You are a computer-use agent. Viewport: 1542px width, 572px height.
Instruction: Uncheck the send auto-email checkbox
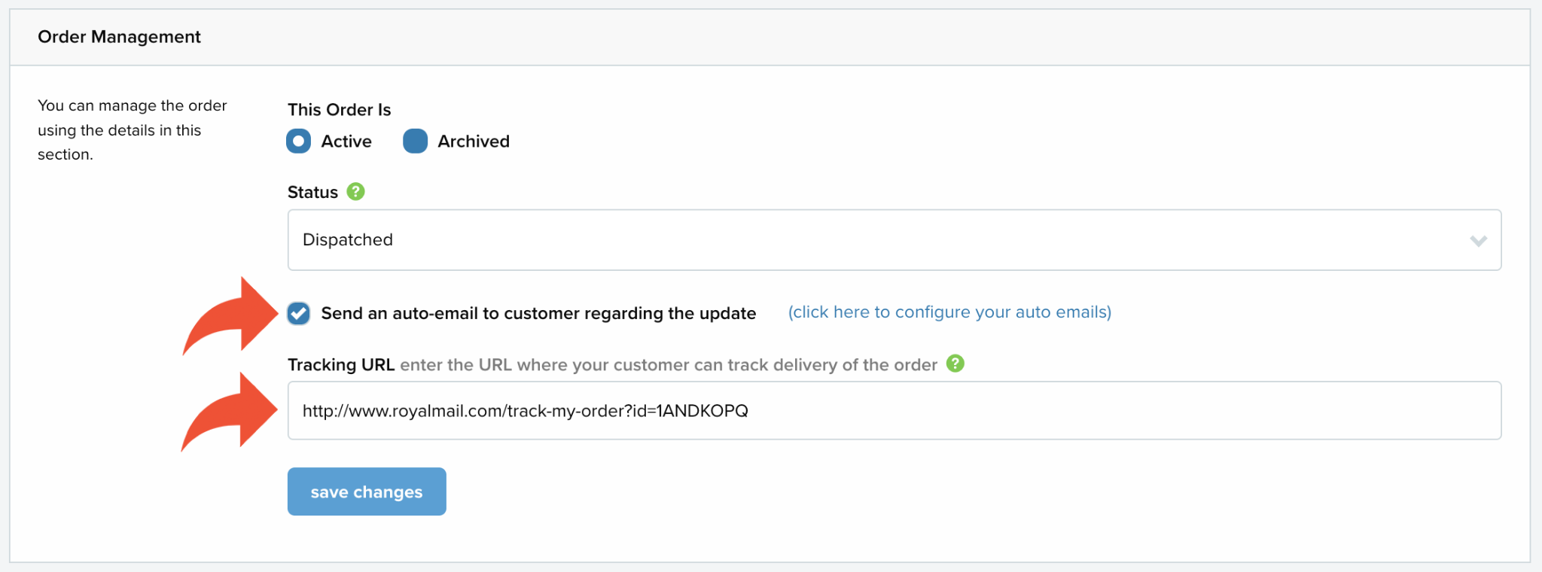[298, 313]
